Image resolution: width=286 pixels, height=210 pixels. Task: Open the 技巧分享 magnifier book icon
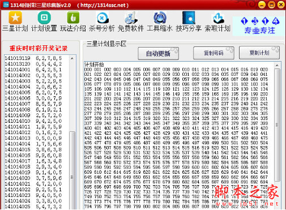tap(189, 18)
